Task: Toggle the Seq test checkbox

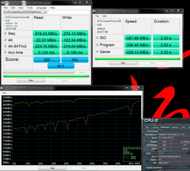Action: click(5, 33)
